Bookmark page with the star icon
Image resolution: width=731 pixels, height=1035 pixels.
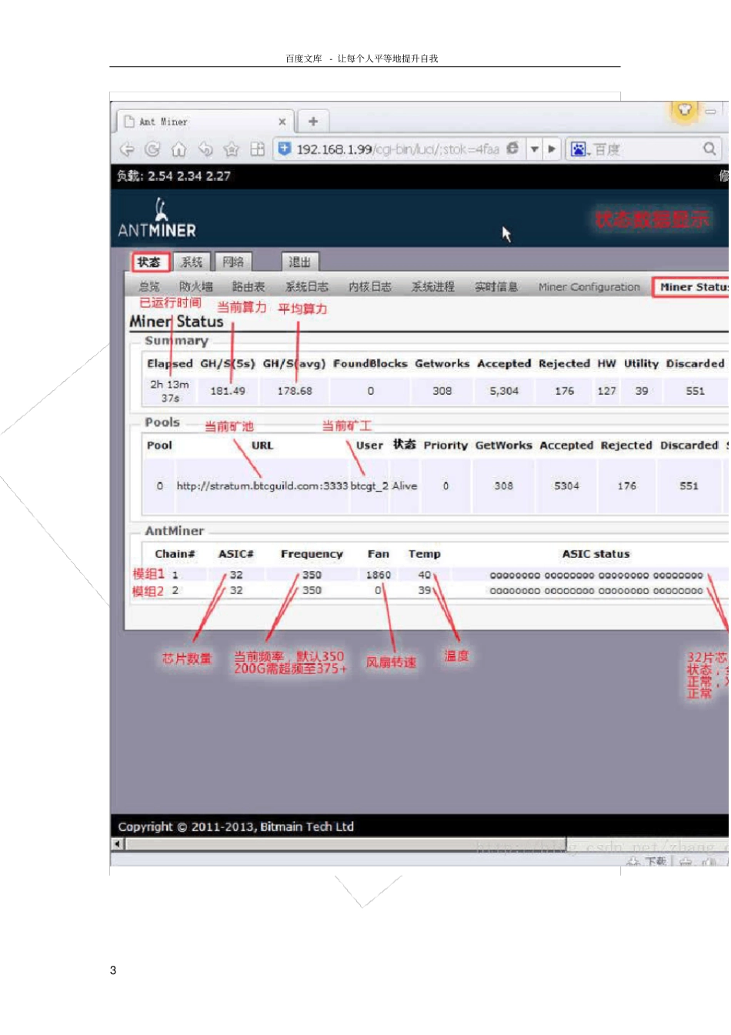click(231, 149)
